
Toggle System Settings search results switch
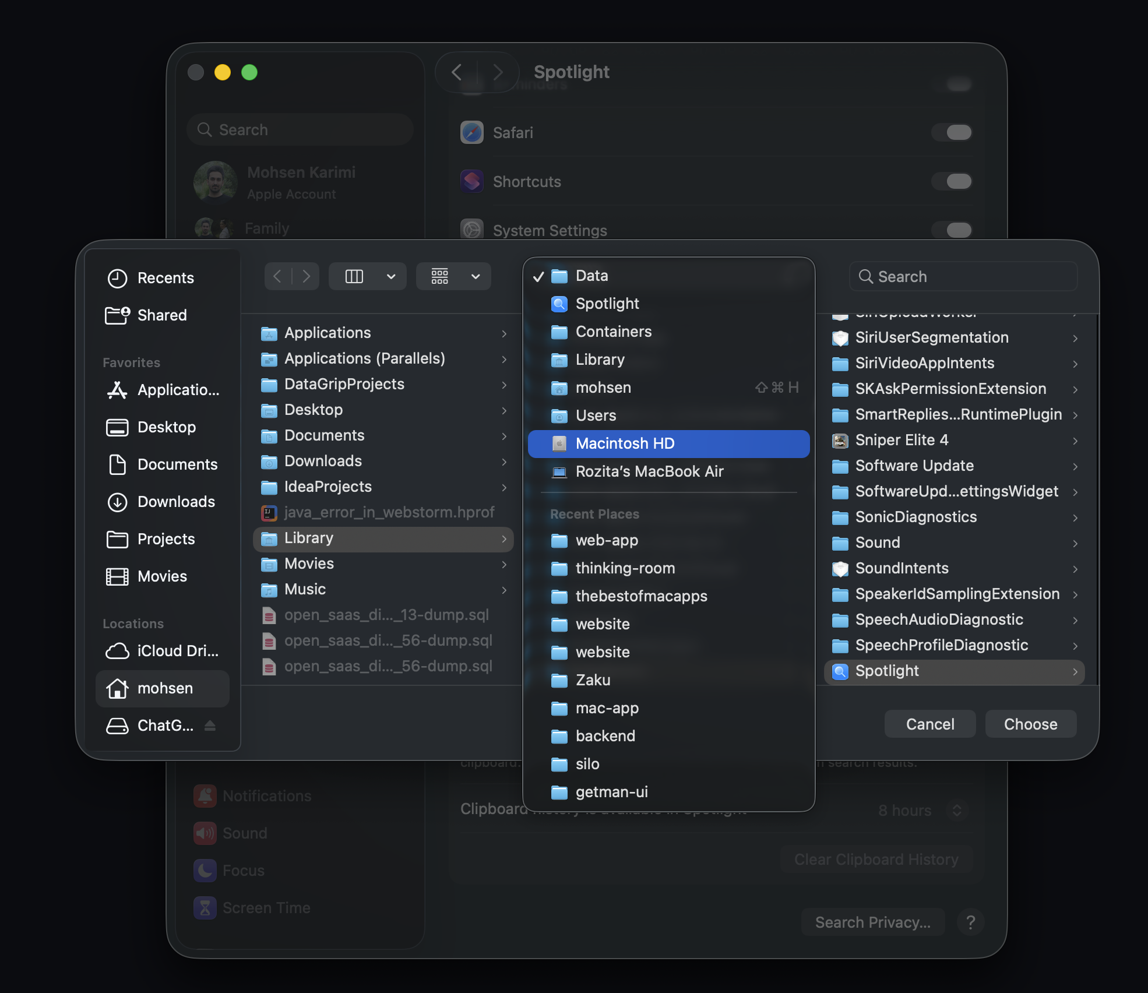[x=952, y=230]
